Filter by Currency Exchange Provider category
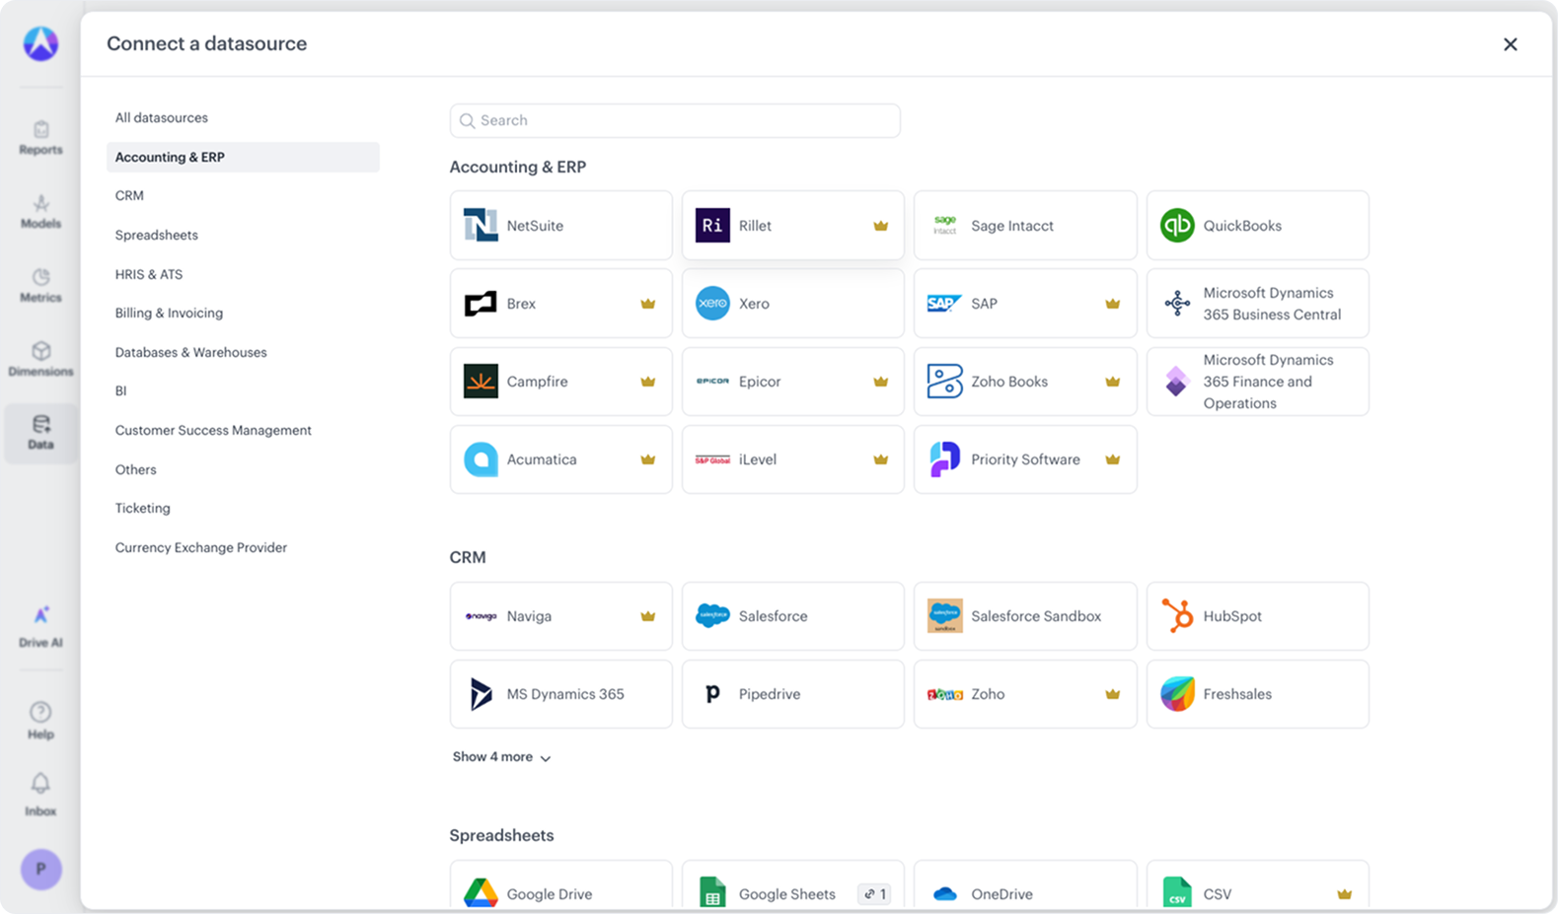The height and width of the screenshot is (914, 1558). [243, 547]
